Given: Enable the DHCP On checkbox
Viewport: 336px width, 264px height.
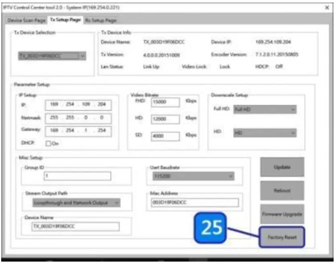Looking at the screenshot, I should [49, 143].
